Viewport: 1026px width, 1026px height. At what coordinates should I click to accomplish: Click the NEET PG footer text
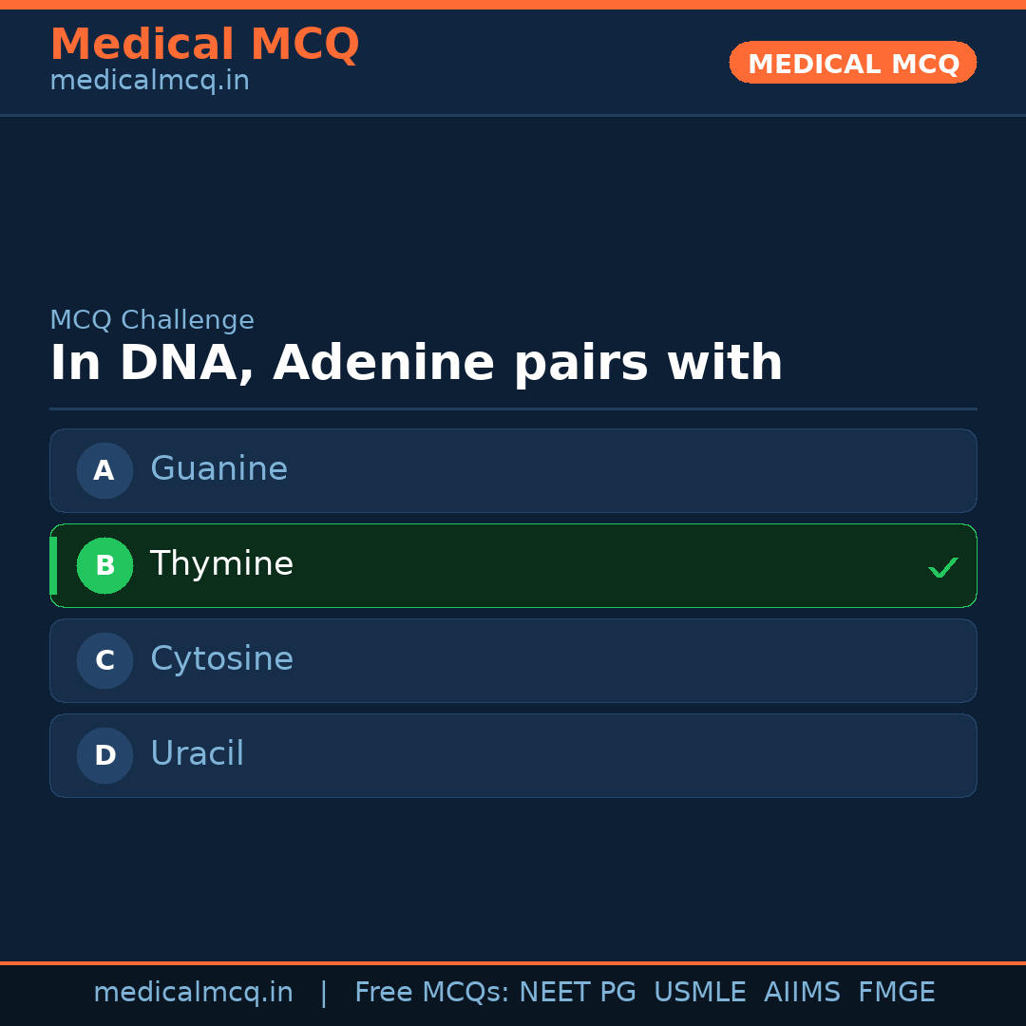[578, 993]
